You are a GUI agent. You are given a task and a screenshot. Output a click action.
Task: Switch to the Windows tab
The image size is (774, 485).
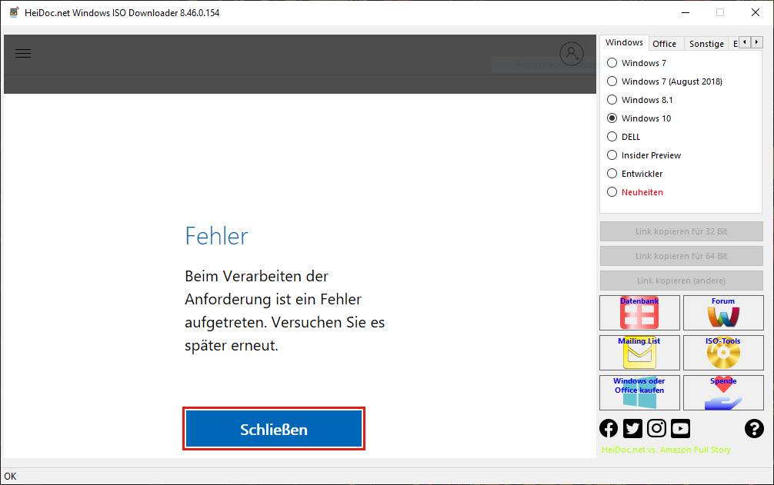pyautogui.click(x=624, y=42)
